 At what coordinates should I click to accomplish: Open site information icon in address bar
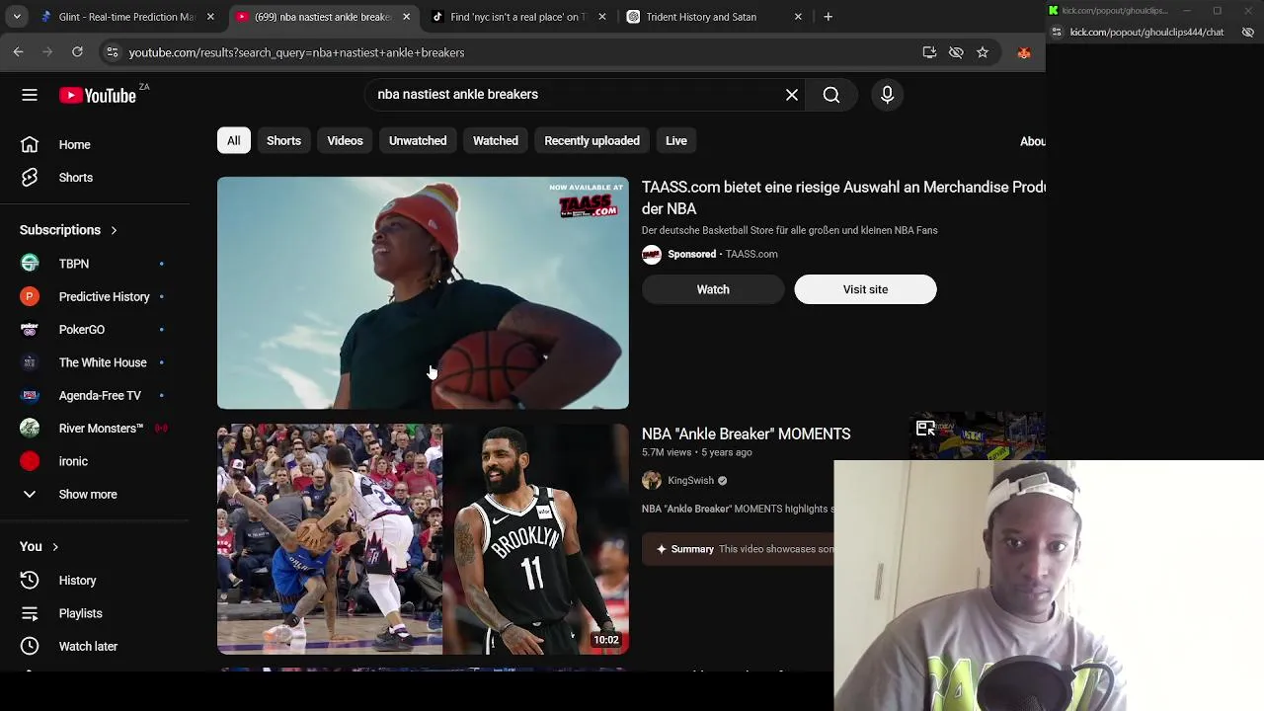click(x=112, y=52)
